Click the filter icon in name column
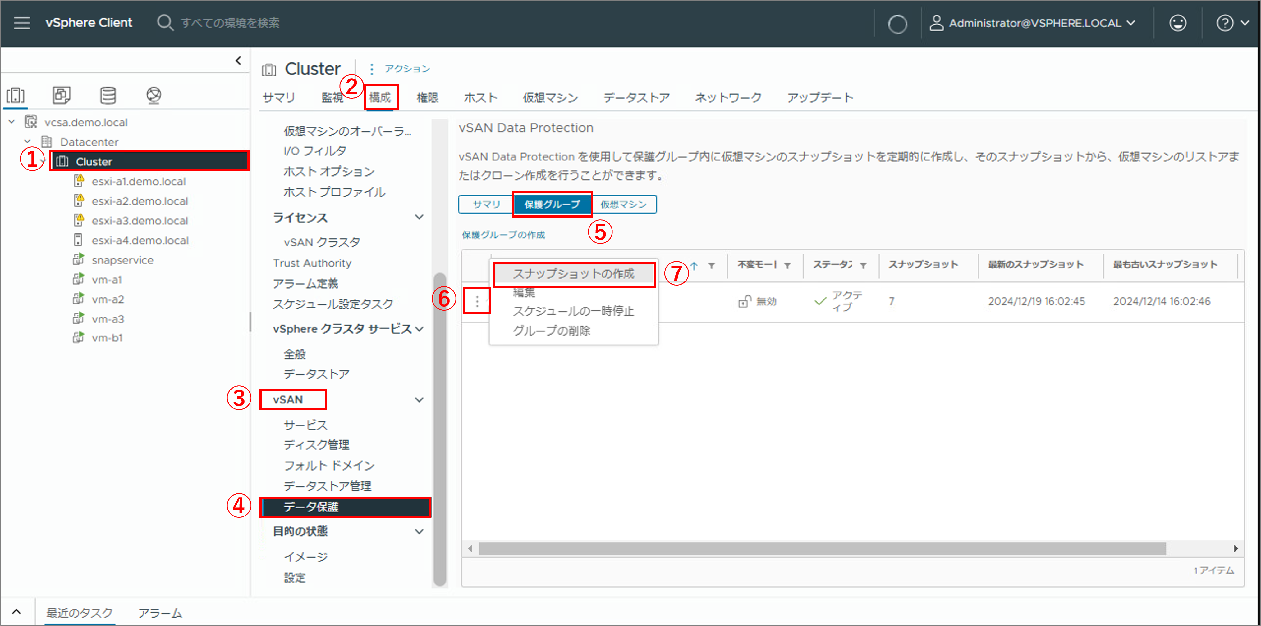 coord(711,266)
